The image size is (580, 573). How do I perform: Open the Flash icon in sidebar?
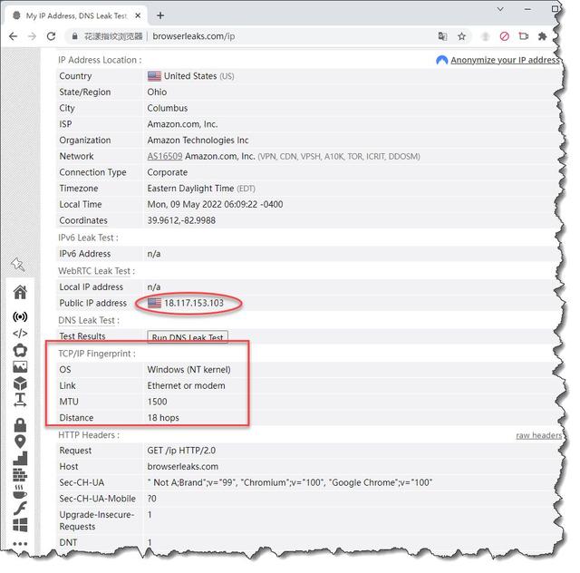[20, 509]
